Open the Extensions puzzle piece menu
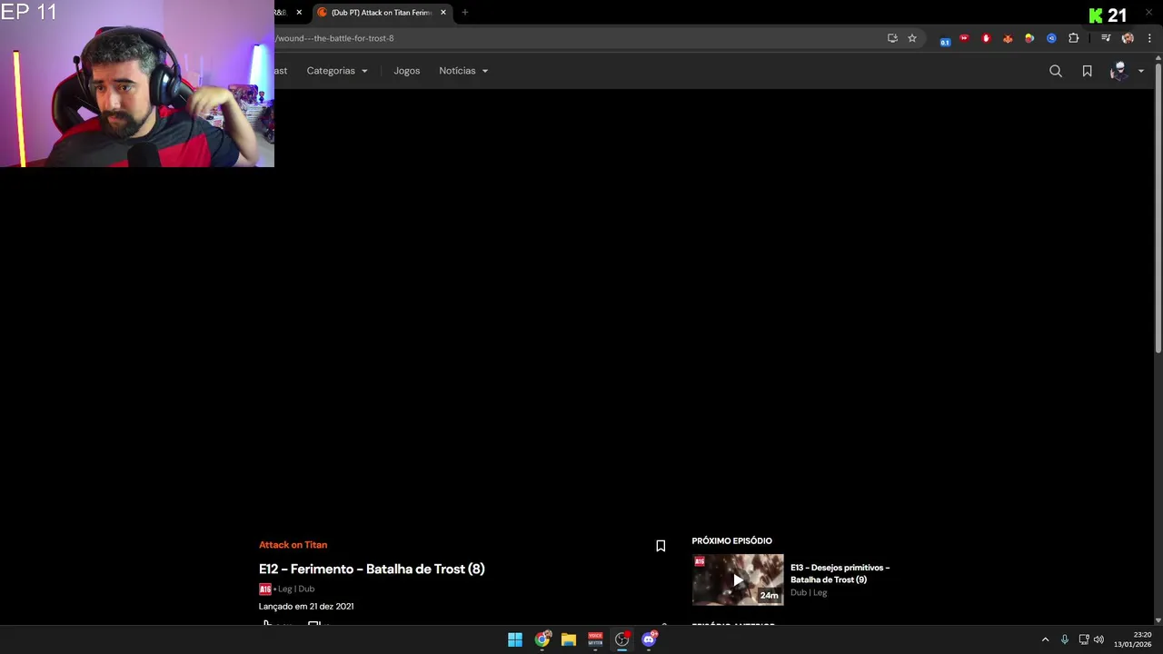Image resolution: width=1163 pixels, height=654 pixels. (1074, 38)
